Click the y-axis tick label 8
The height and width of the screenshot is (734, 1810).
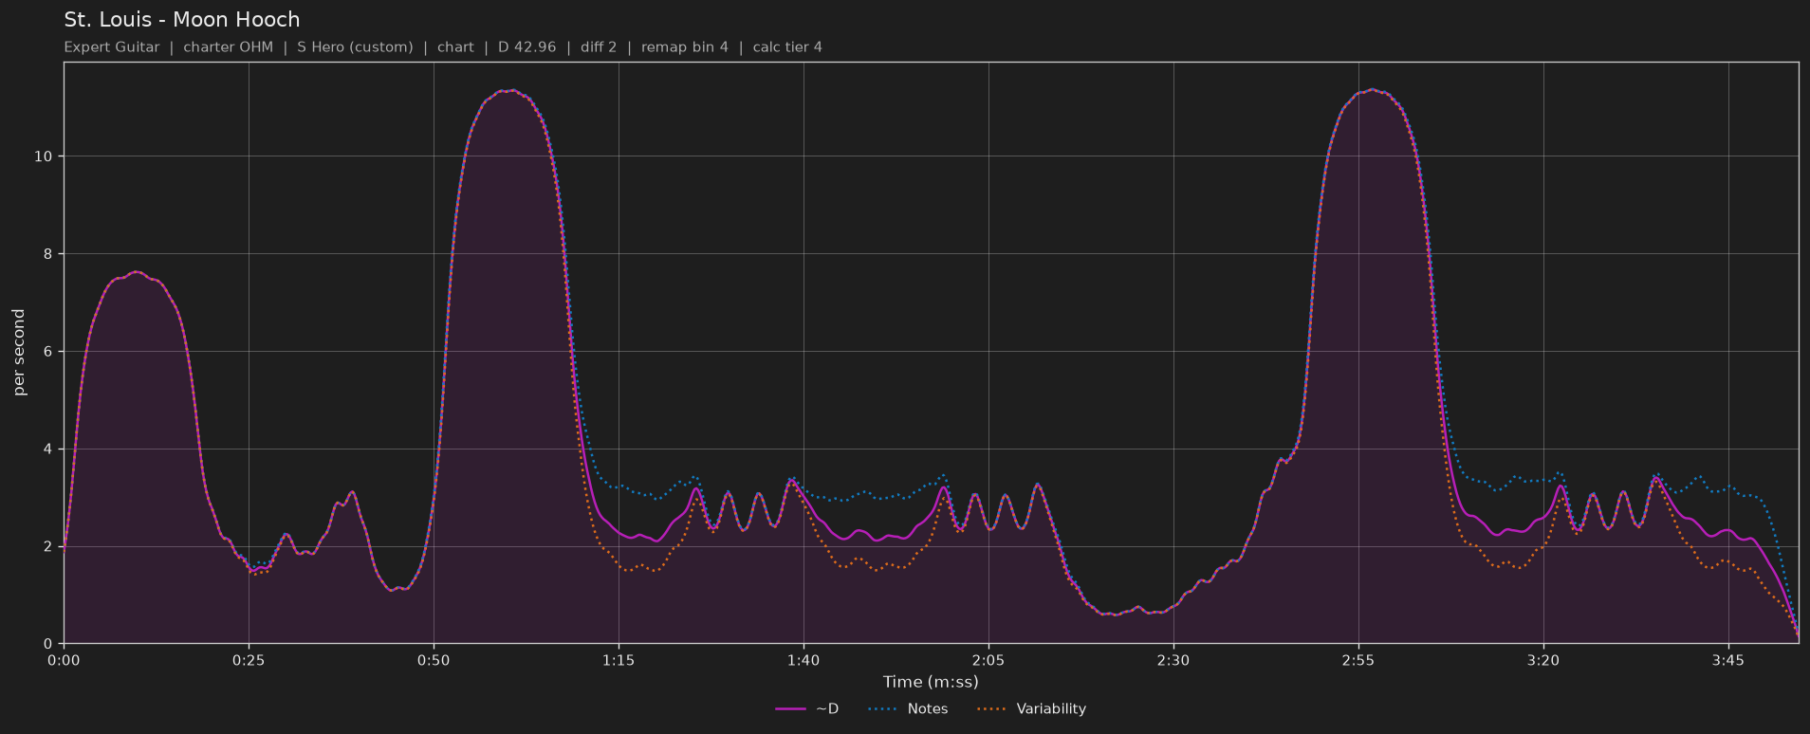point(47,254)
